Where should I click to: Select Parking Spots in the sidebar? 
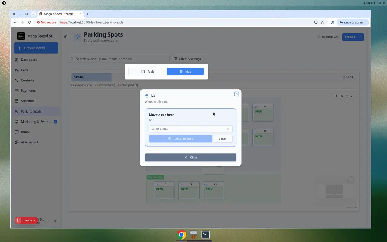(36, 111)
